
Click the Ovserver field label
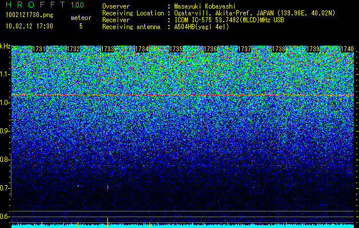(116, 6)
